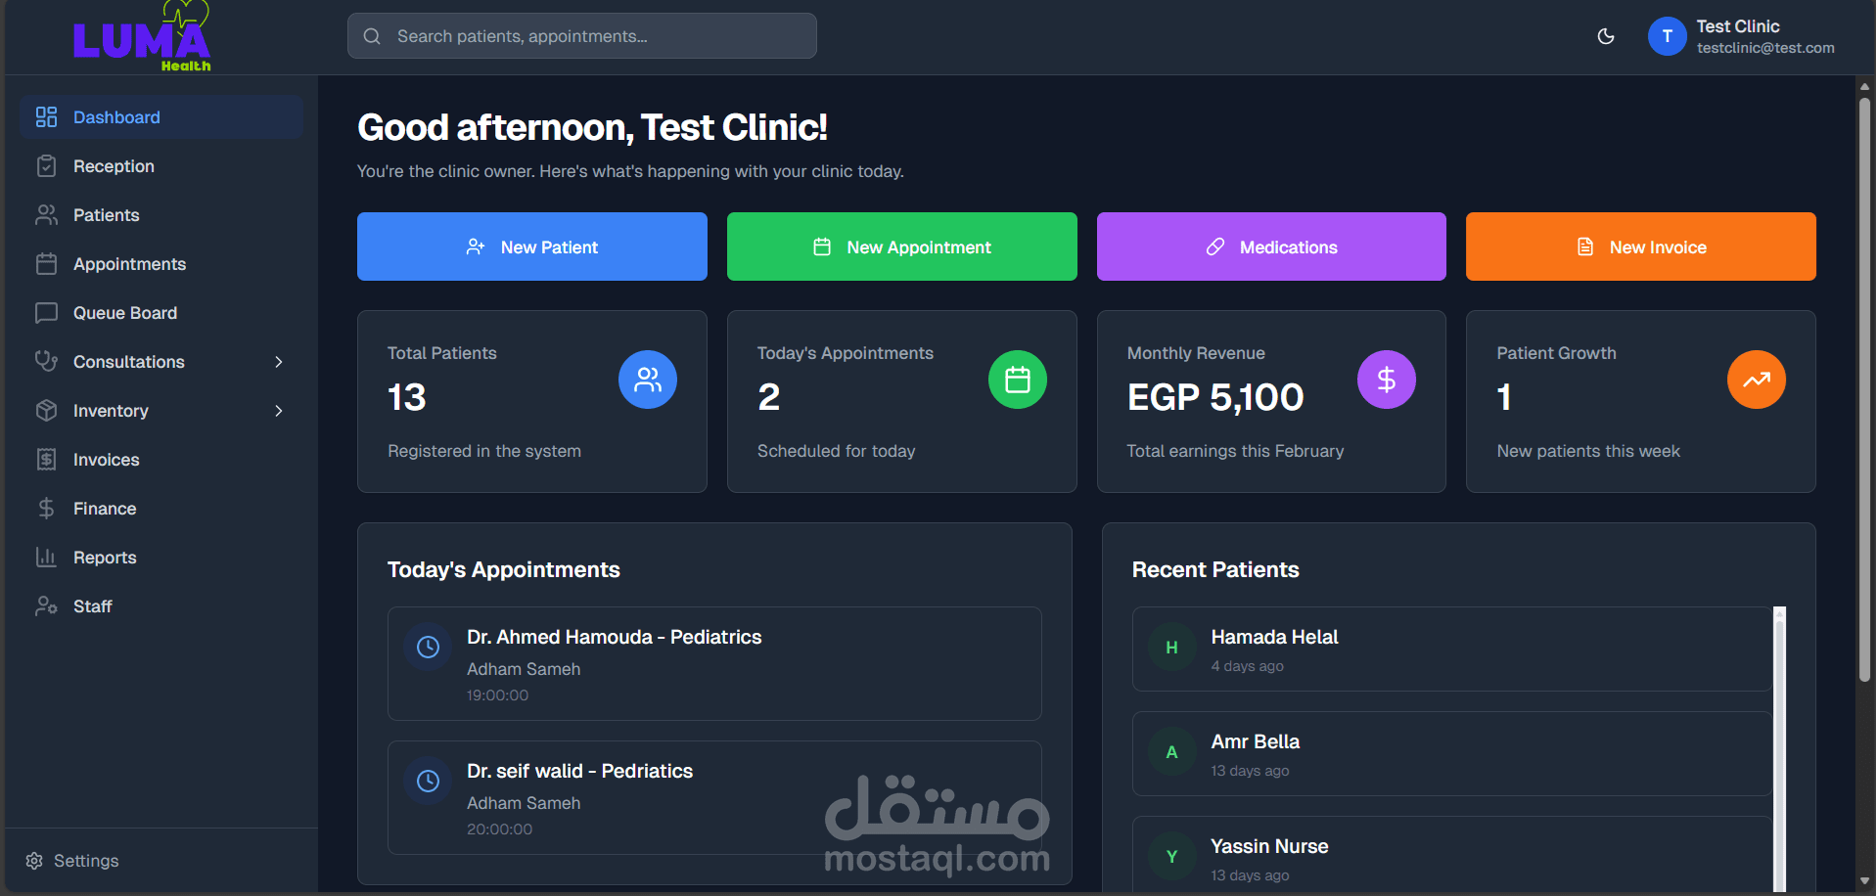The width and height of the screenshot is (1876, 896).
Task: Click the Queue Board icon
Action: (46, 313)
